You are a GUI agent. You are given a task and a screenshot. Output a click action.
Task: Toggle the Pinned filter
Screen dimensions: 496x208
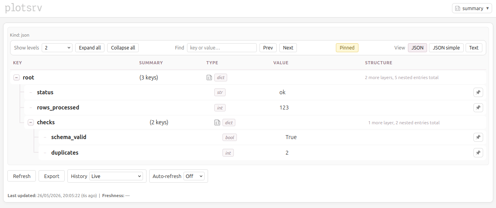[x=347, y=48]
